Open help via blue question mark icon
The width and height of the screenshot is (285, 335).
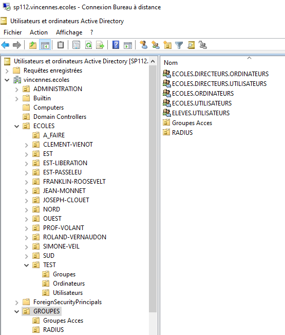pyautogui.click(x=116, y=45)
